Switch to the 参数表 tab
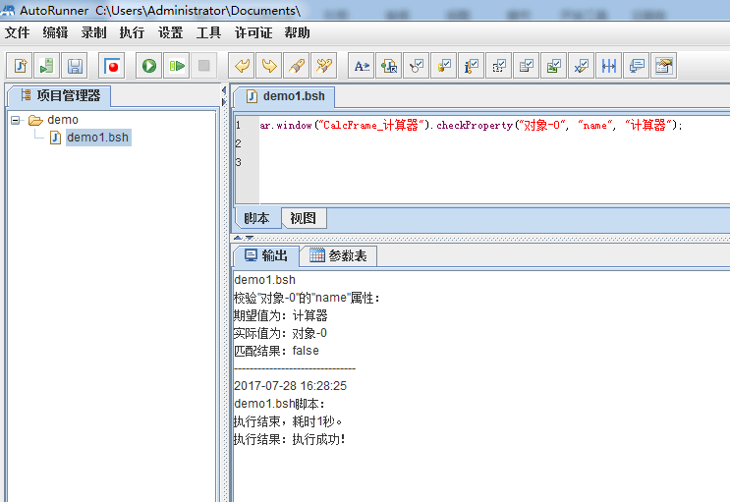This screenshot has height=502, width=730. [x=338, y=255]
